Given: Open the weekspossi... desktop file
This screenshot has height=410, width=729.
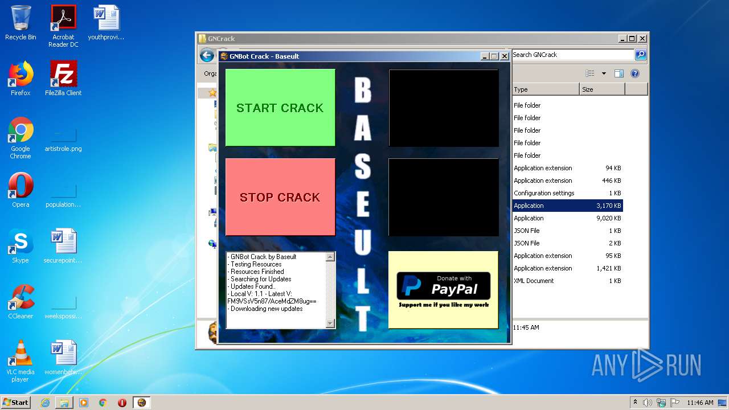Looking at the screenshot, I should [x=63, y=306].
